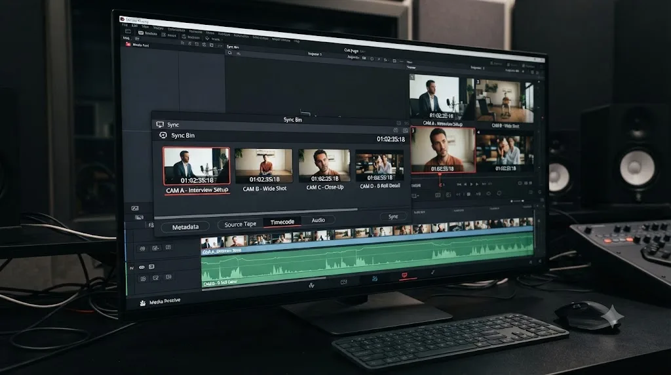This screenshot has width=671, height=375.
Task: Select the CAM D - B Roll Detail thumbnail
Action: pos(379,166)
